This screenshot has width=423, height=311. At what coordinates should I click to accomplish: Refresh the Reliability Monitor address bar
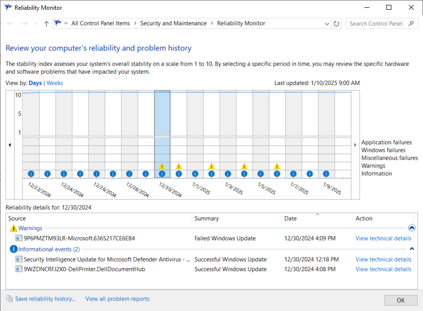(x=336, y=23)
